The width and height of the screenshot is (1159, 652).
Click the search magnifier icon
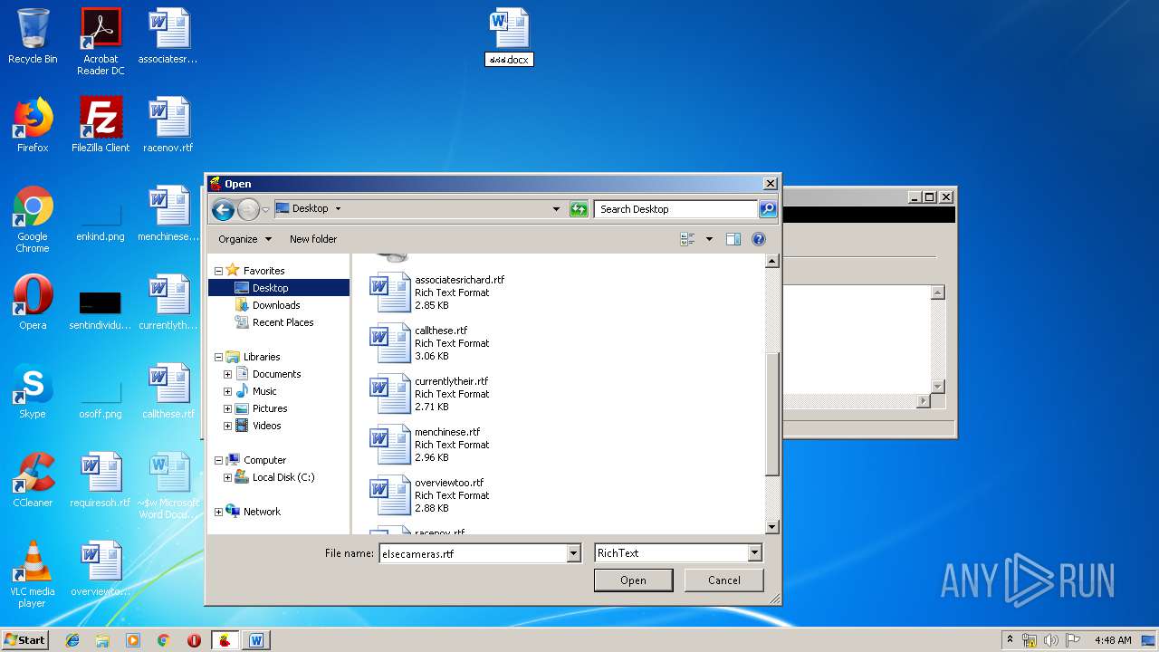(767, 209)
